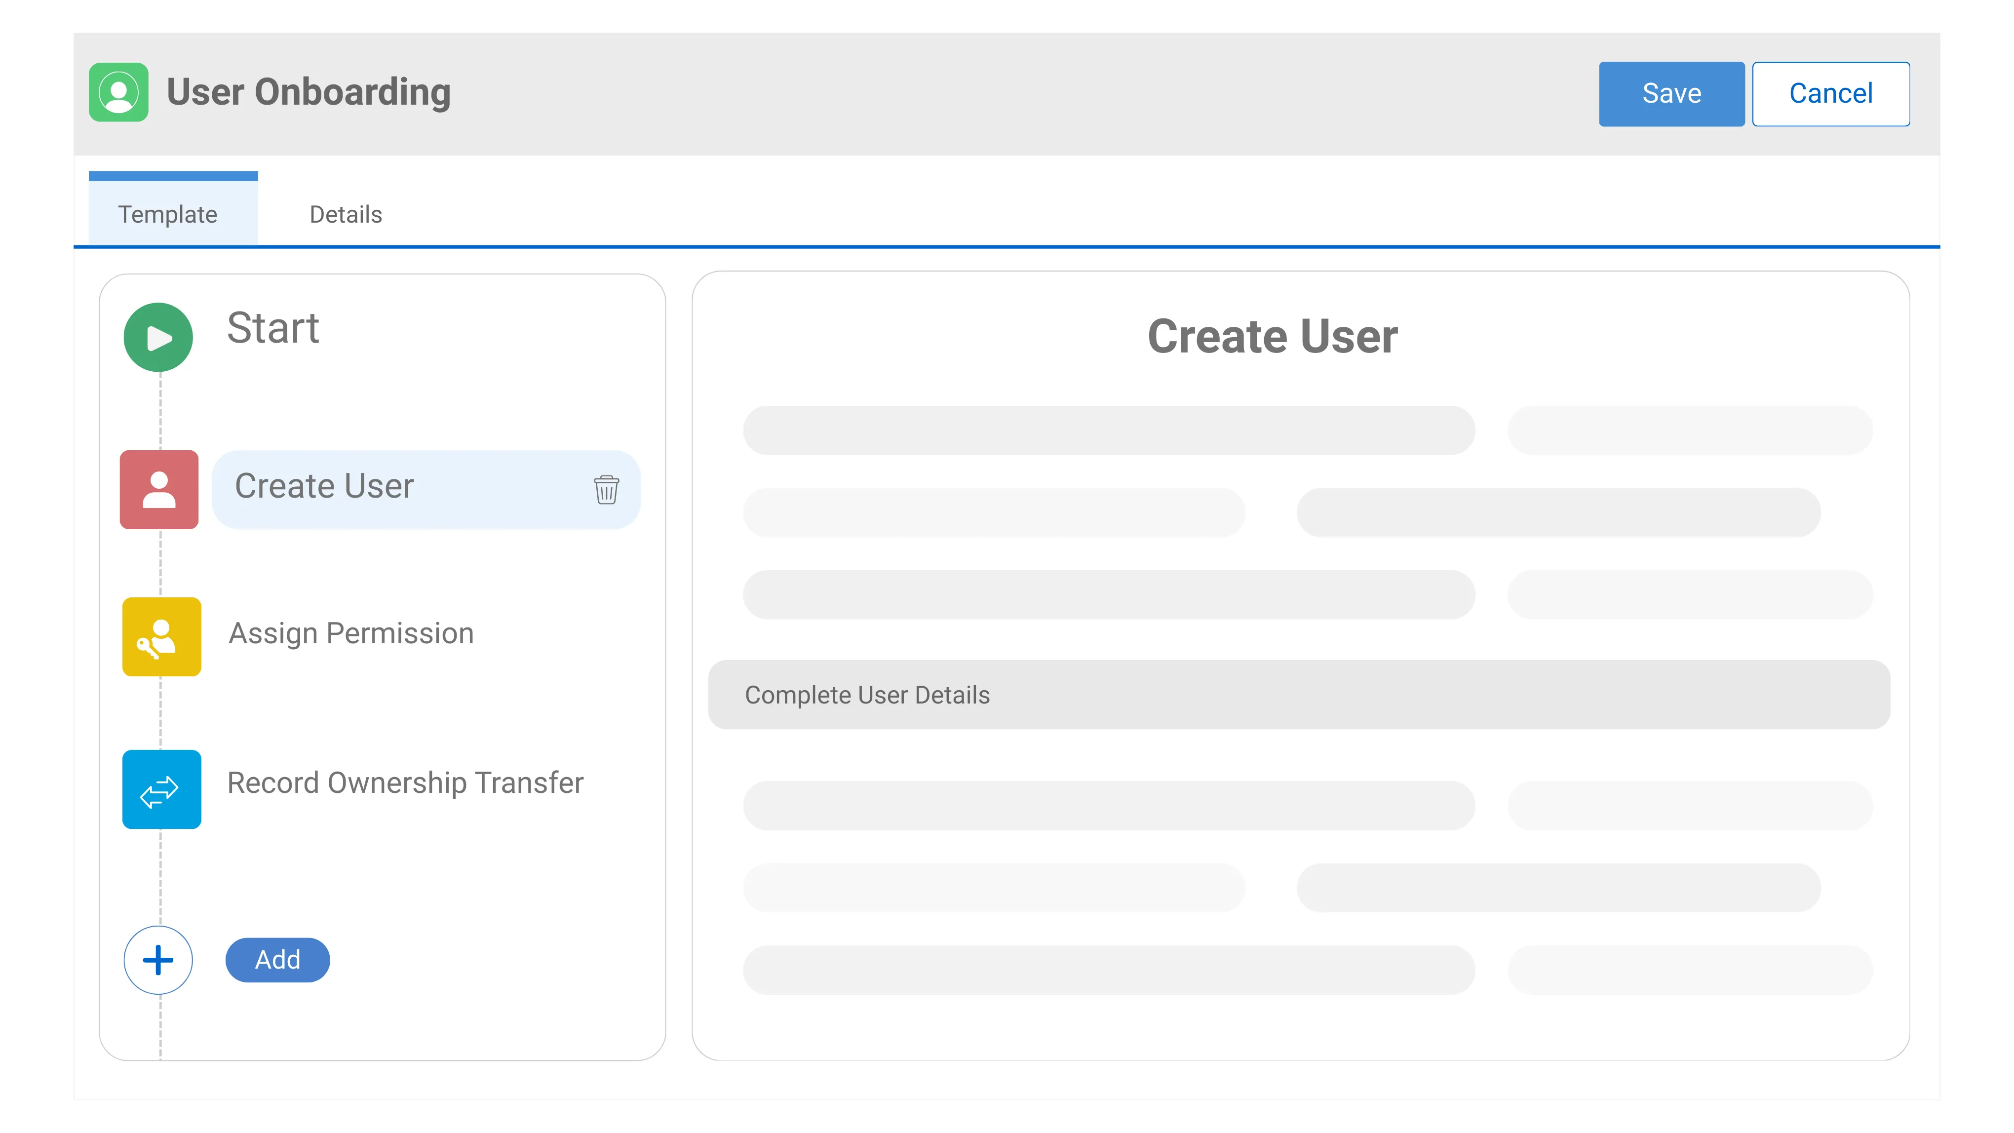The height and width of the screenshot is (1133, 2014).
Task: Switch to the Details tab
Action: point(346,214)
